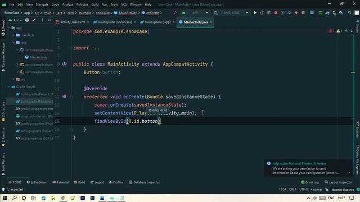Image resolution: width=360 pixels, height=202 pixels.
Task: Open the Build menu
Action: tap(95, 4)
